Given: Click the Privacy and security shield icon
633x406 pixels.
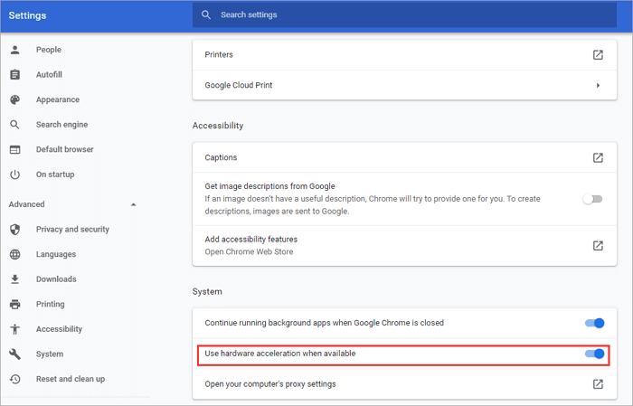Looking at the screenshot, I should pos(15,230).
